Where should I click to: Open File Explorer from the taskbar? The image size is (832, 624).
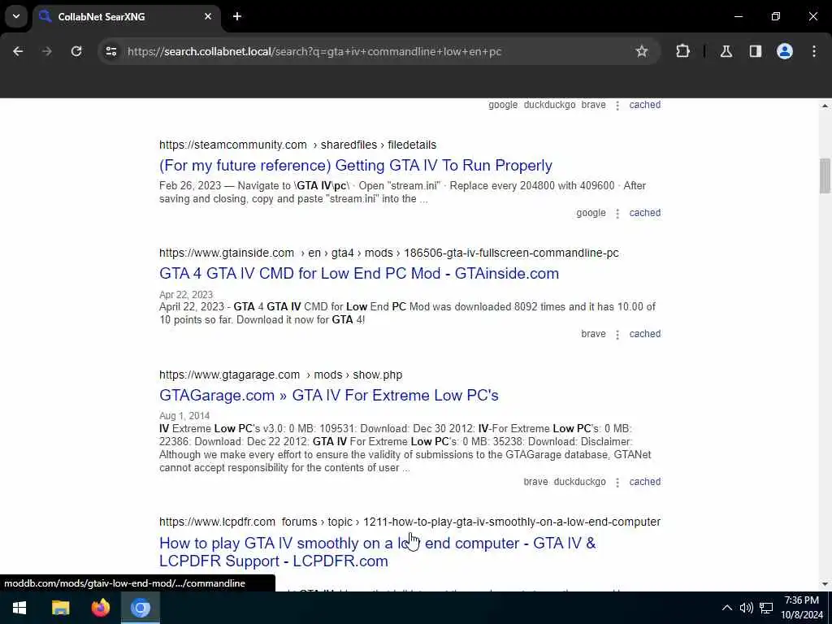tap(60, 608)
